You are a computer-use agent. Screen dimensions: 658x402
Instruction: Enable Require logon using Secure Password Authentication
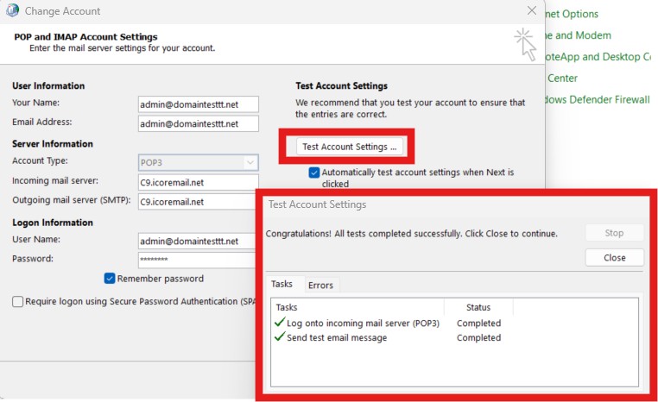click(x=18, y=302)
